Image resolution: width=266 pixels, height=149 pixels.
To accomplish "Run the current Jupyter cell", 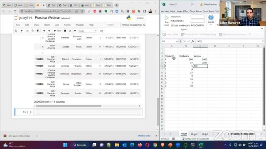I will [x=57, y=31].
